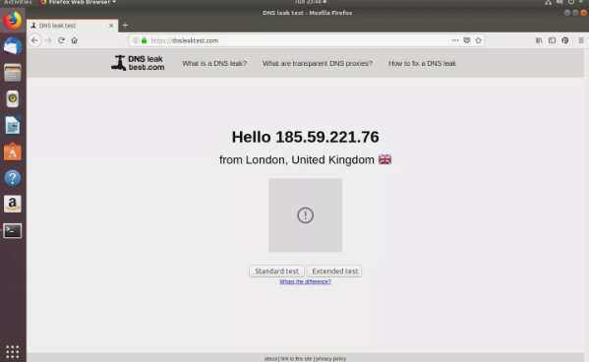The height and width of the screenshot is (362, 589).
Task: Toggle the sidebars toolbar icon
Action: click(552, 40)
